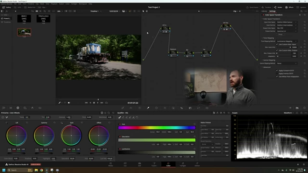Open the File menu
Image resolution: width=308 pixels, height=173 pixels.
[x=15, y=4]
